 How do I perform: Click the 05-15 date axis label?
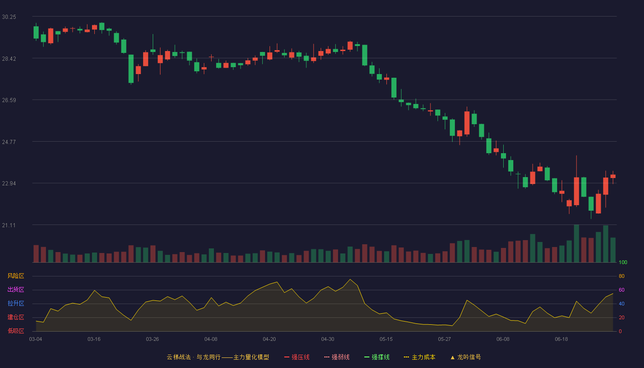click(x=386, y=339)
